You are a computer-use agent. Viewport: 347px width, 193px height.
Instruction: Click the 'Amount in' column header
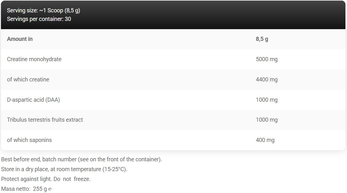pos(20,39)
